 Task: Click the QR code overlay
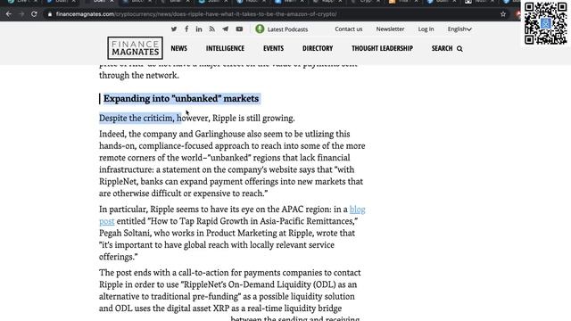coord(545,23)
